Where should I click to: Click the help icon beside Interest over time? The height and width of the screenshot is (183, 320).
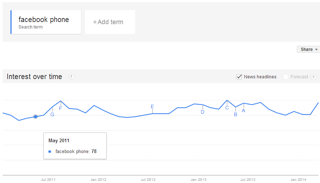point(71,77)
